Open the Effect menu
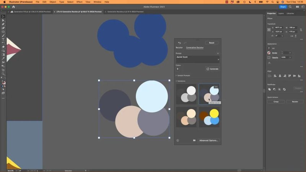 (80, 2)
